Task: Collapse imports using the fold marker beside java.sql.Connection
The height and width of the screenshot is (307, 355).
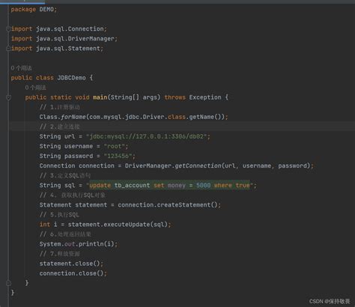Action: (x=8, y=29)
